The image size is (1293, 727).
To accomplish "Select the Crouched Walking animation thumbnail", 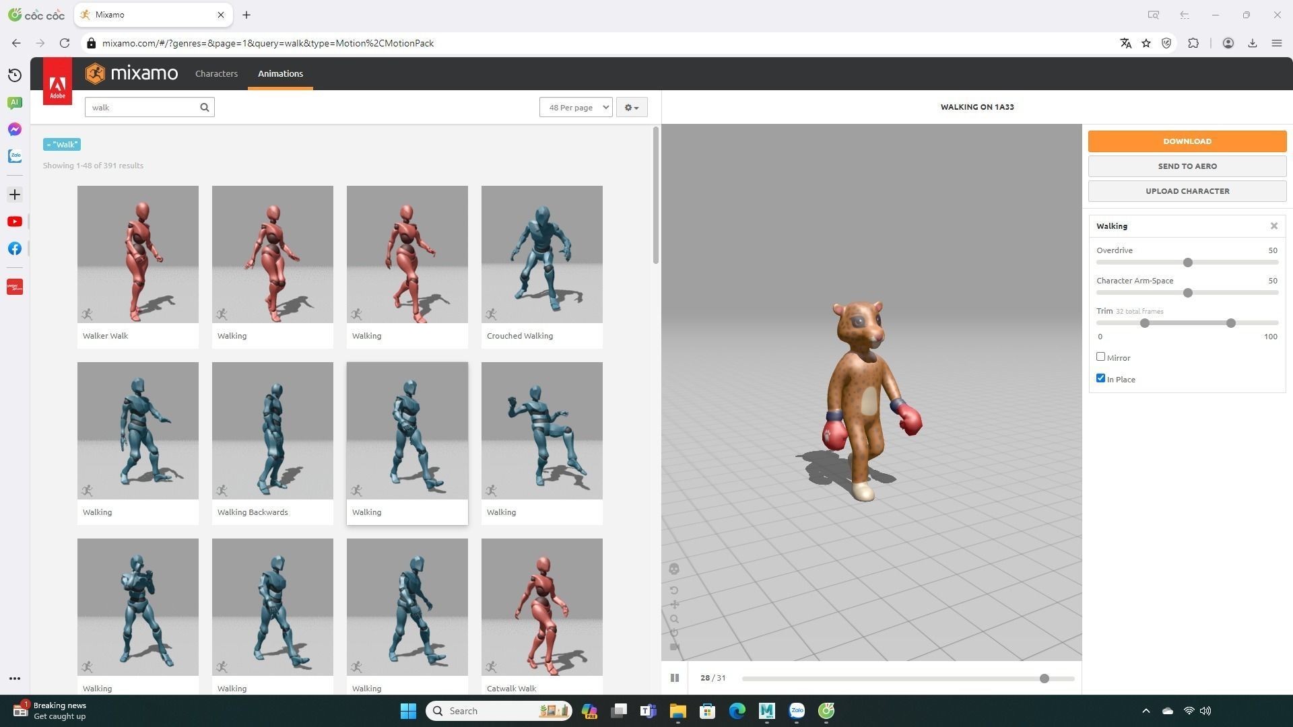I will (x=542, y=254).
